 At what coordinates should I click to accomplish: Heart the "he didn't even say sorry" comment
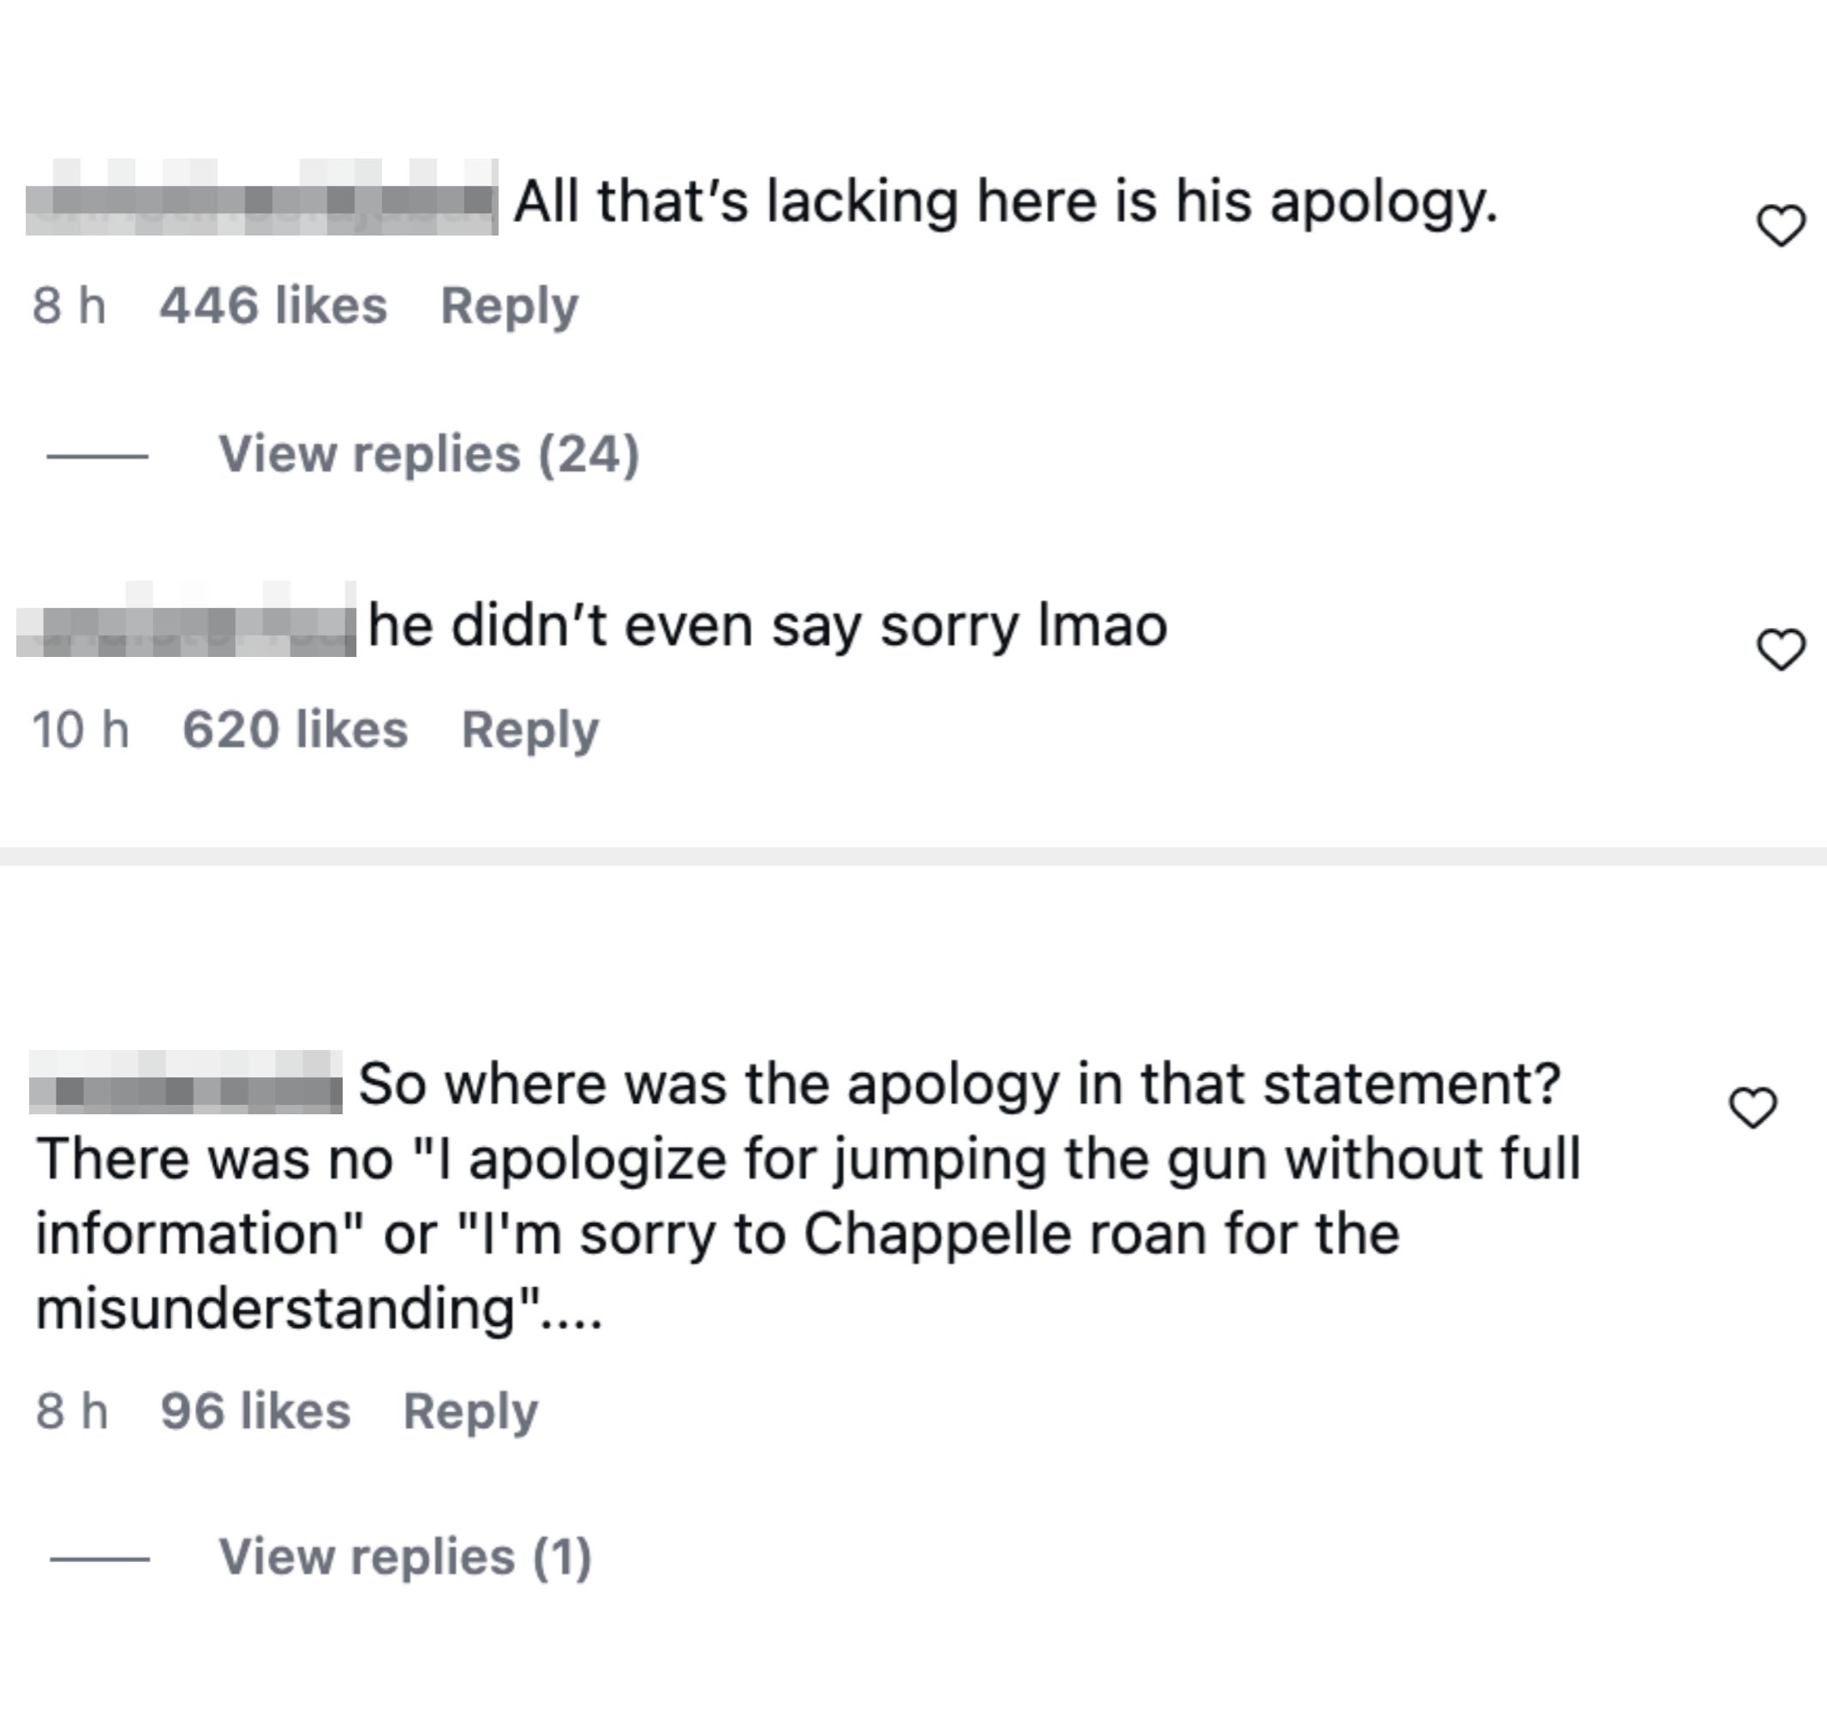pos(1781,650)
